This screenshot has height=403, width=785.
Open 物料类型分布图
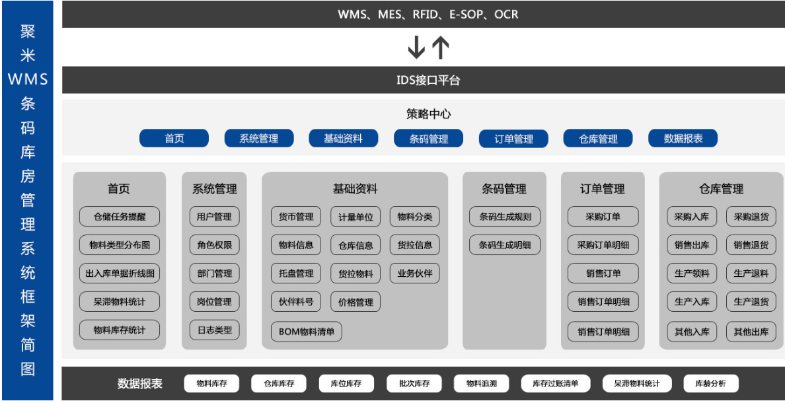(x=120, y=245)
